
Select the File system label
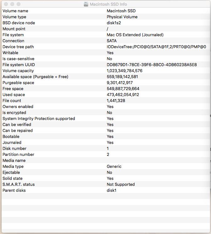(x=13, y=35)
